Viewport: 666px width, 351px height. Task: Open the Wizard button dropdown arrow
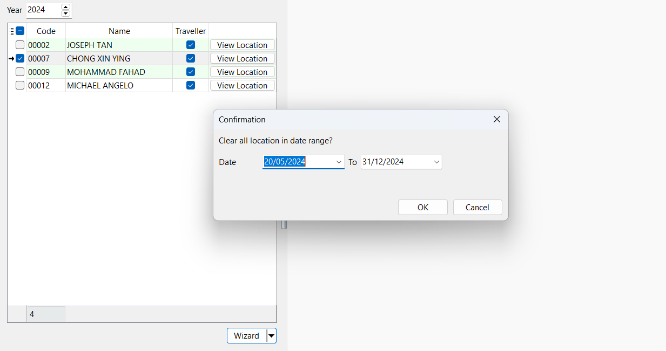pyautogui.click(x=271, y=336)
